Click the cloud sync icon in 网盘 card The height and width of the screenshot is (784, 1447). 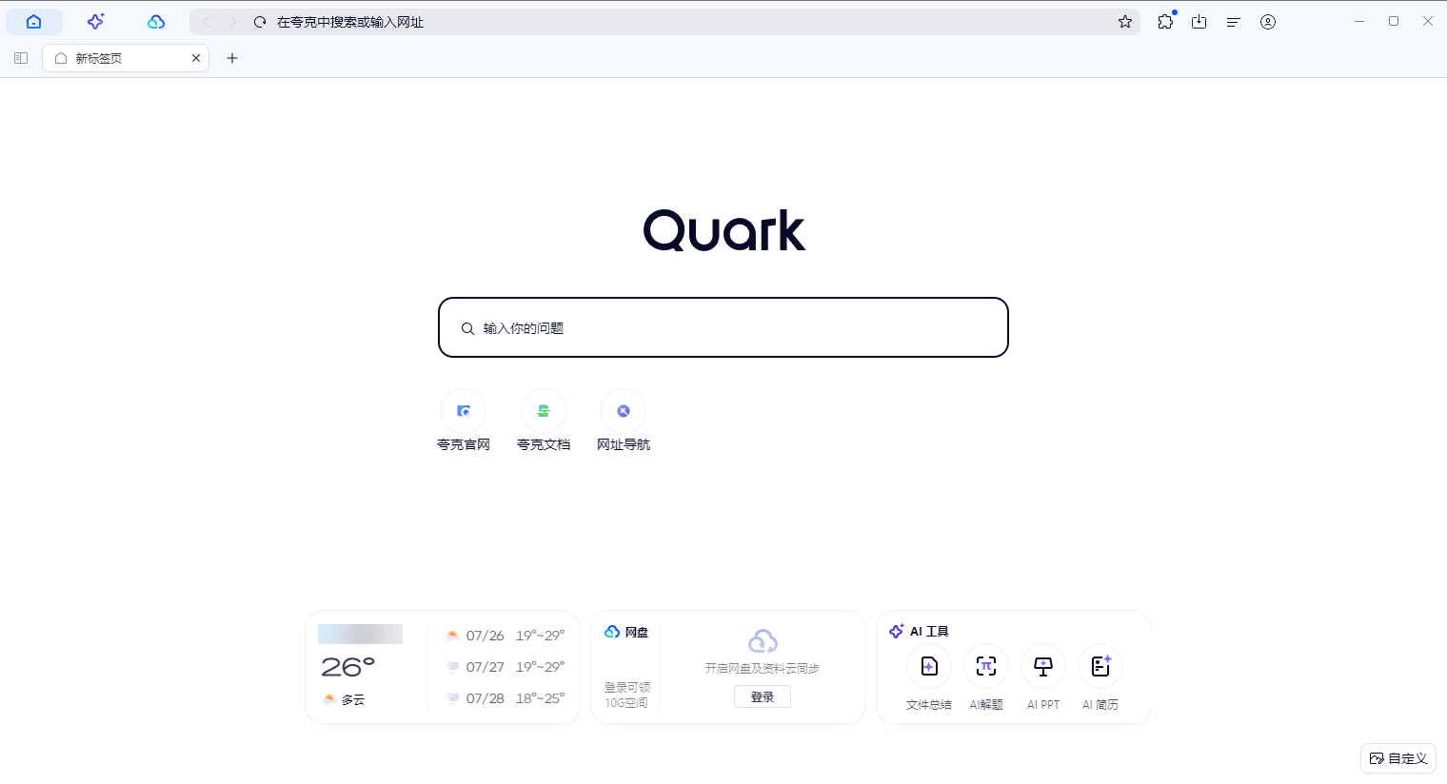(x=763, y=640)
